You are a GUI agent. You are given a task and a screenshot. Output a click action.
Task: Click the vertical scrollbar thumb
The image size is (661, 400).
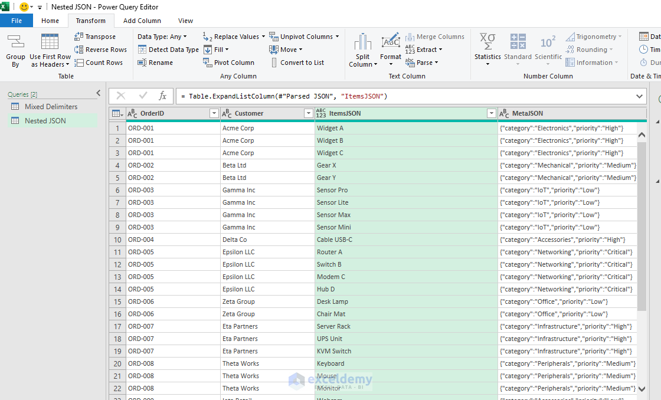coord(642,226)
